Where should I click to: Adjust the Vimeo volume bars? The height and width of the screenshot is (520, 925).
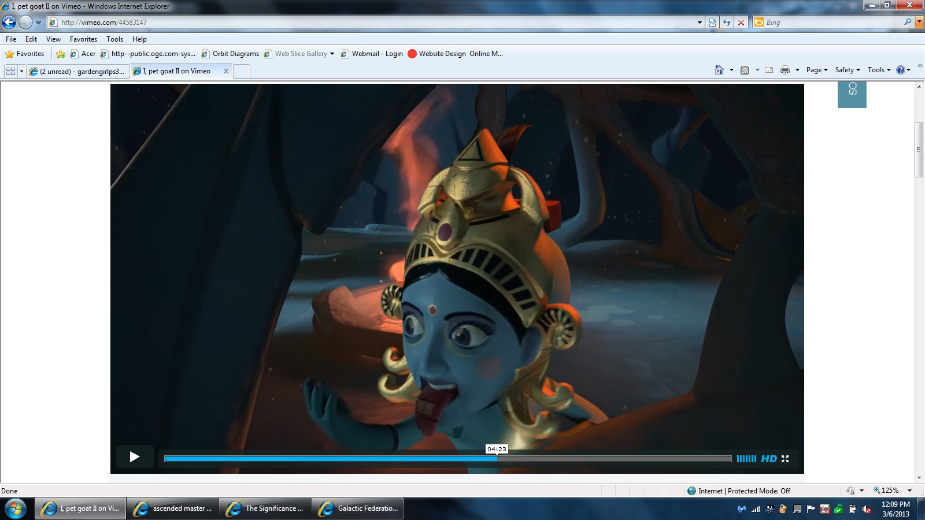point(746,459)
